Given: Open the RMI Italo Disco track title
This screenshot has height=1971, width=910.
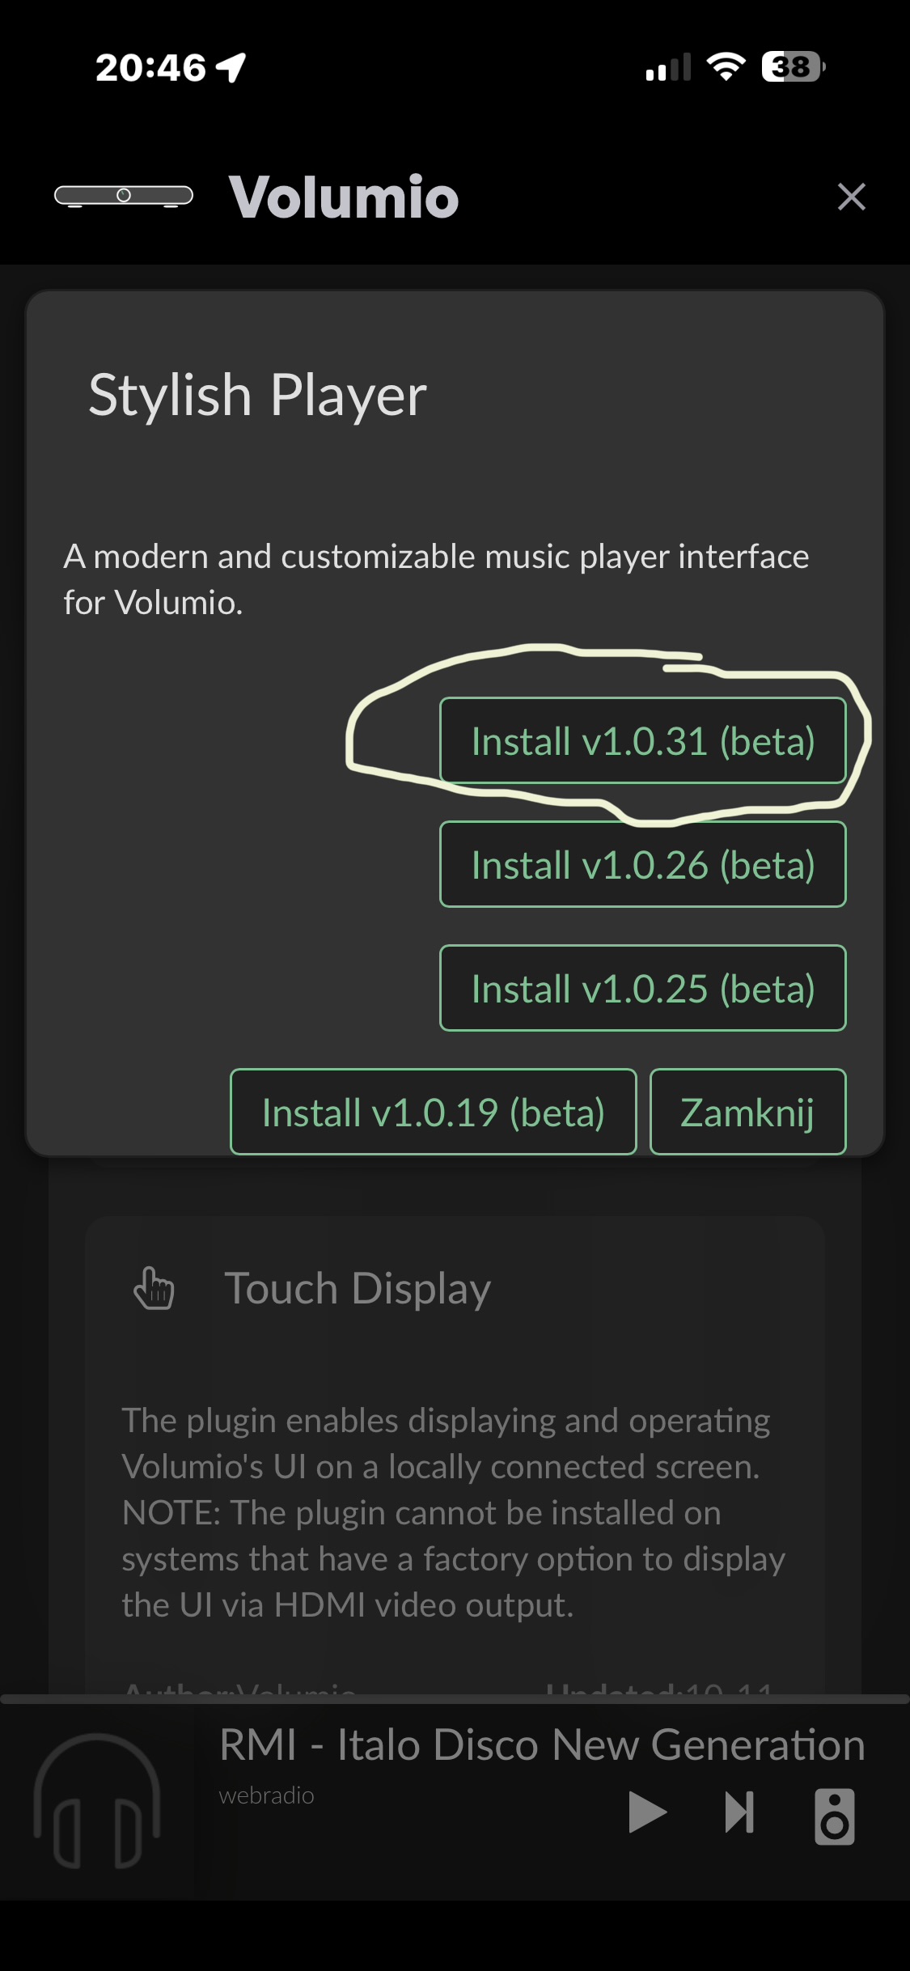Looking at the screenshot, I should (542, 1744).
